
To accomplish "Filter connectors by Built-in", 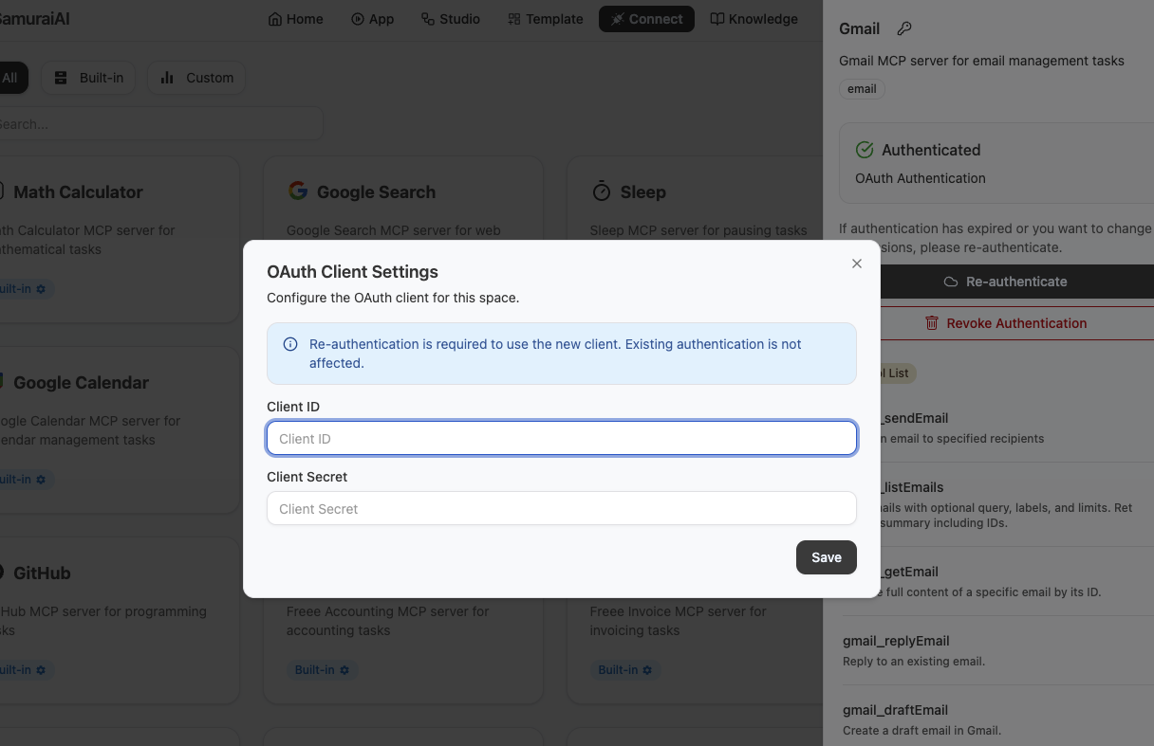I will pos(88,78).
